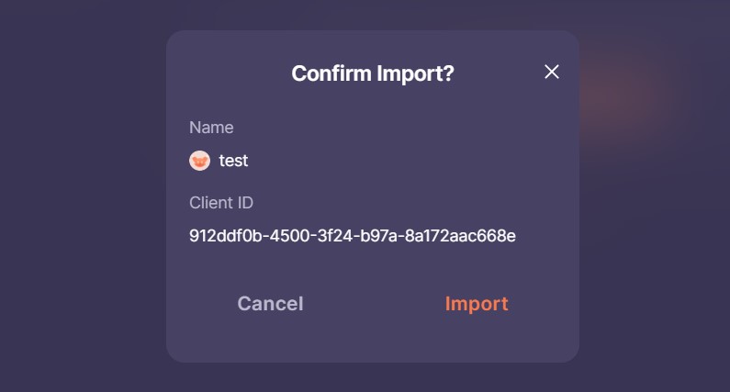Screen dimensions: 730x392
Task: Confirm importing the test profile
Action: [x=477, y=304]
